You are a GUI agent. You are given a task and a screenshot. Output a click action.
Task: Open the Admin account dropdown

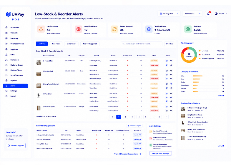pyautogui.click(x=221, y=14)
